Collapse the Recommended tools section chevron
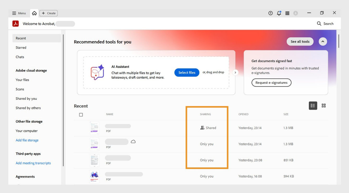 [323, 41]
